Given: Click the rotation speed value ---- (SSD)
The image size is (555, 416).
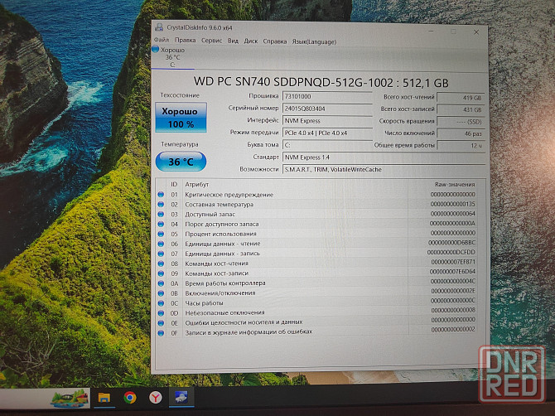Looking at the screenshot, I should pyautogui.click(x=460, y=122).
